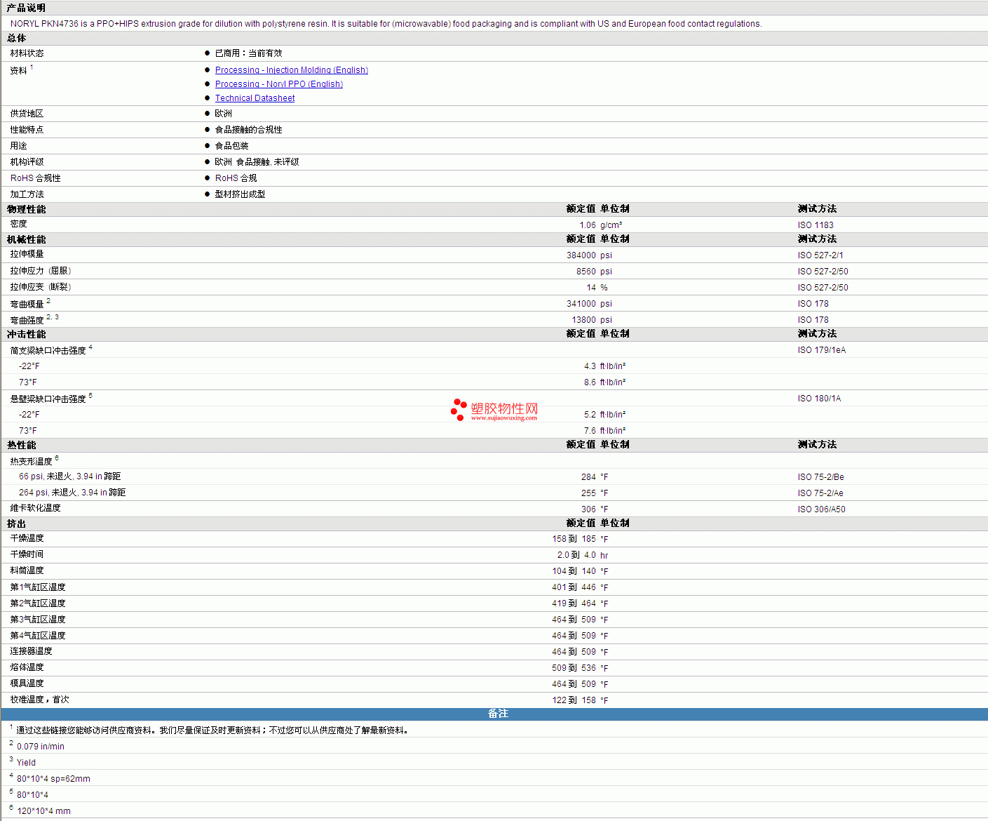Click the 模具温度 row label
Image resolution: width=988 pixels, height=821 pixels.
point(27,683)
